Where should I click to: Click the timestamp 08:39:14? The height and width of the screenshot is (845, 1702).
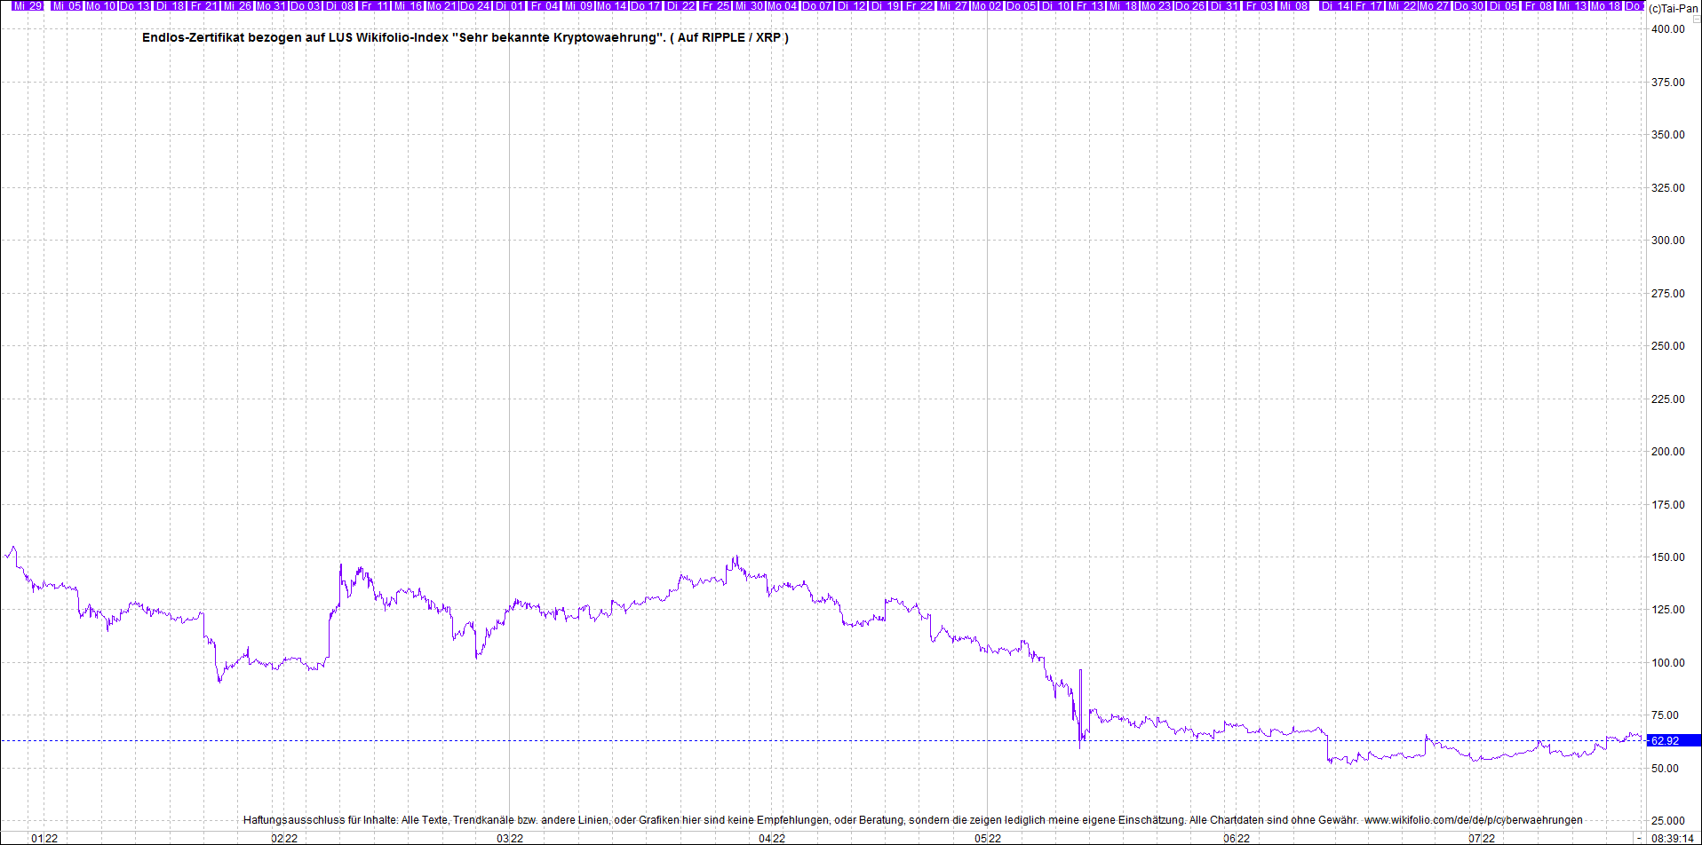pos(1673,838)
